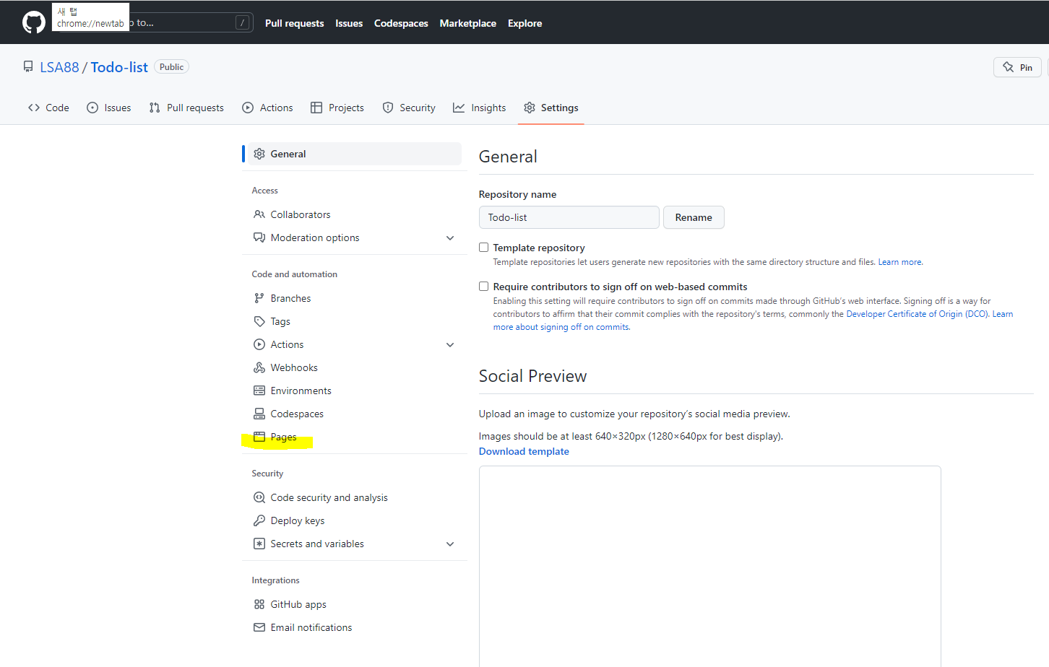Click the play icon beside sidebar Actions
Image resolution: width=1049 pixels, height=667 pixels.
coord(259,344)
